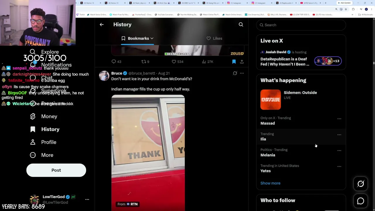Open a new browser tab
Viewport: 375px width, 211px height.
[x=325, y=3]
